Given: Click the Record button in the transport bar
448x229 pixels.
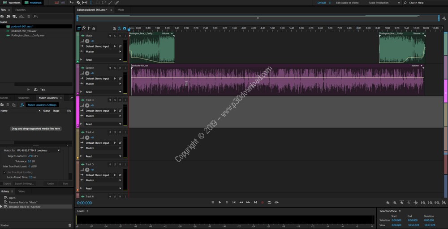Looking at the screenshot, I should tap(263, 202).
